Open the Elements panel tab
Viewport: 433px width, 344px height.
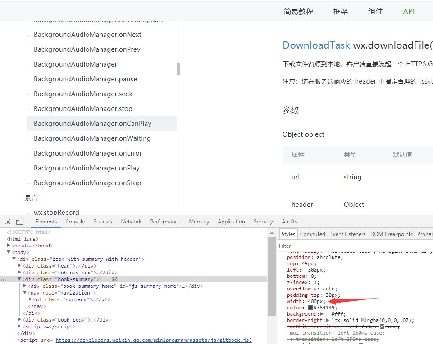46,222
